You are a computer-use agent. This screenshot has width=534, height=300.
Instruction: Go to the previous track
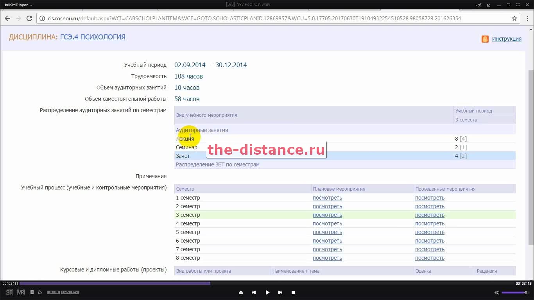click(254, 292)
